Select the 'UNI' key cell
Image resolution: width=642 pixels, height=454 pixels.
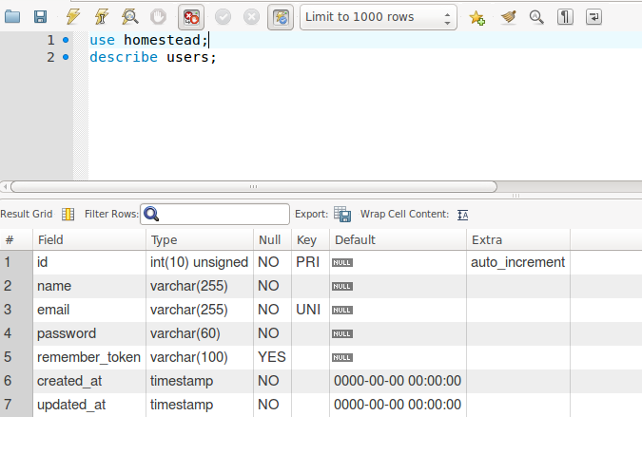[310, 310]
